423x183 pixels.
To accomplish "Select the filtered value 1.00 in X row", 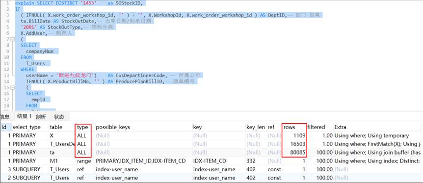I will (328, 136).
